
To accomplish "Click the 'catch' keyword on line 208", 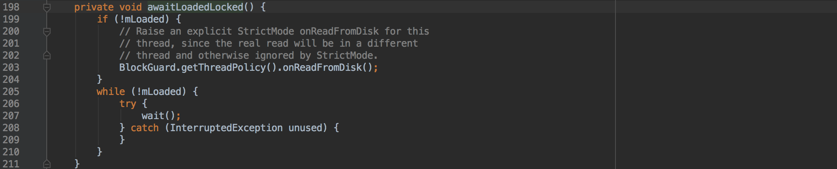I will pos(145,128).
